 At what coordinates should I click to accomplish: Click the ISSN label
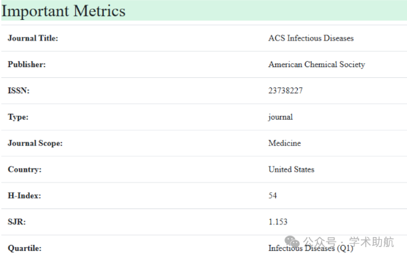(x=19, y=91)
